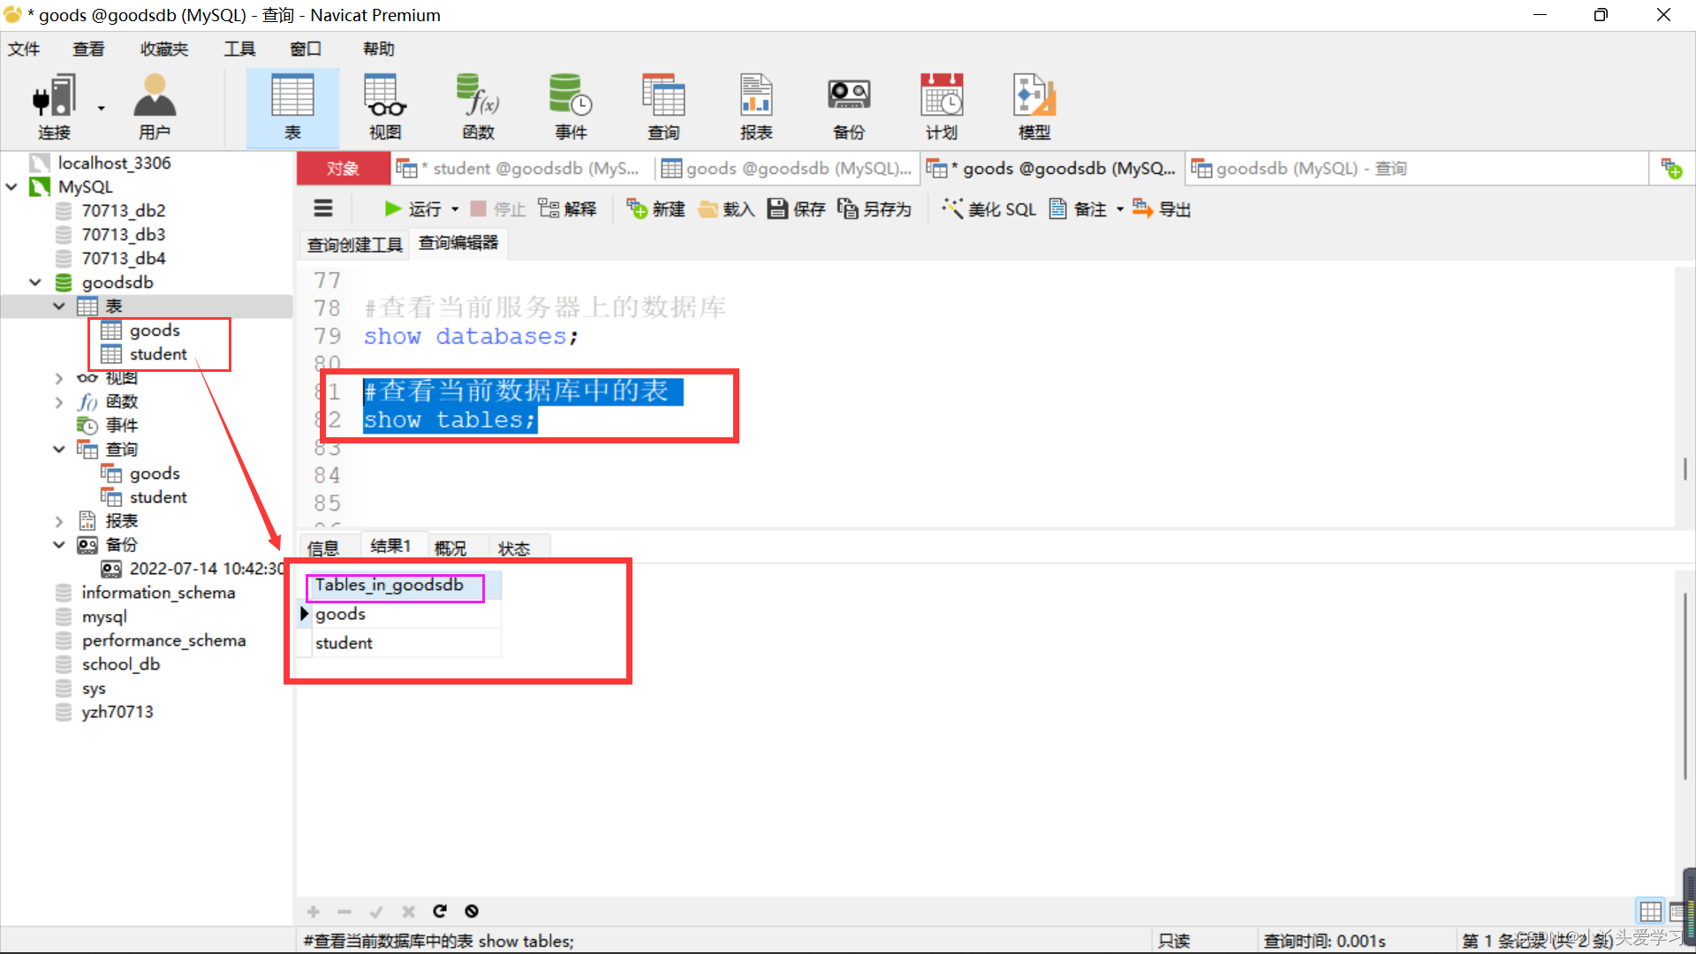
Task: Open the hamburger menu in query toolbar
Action: tap(323, 208)
